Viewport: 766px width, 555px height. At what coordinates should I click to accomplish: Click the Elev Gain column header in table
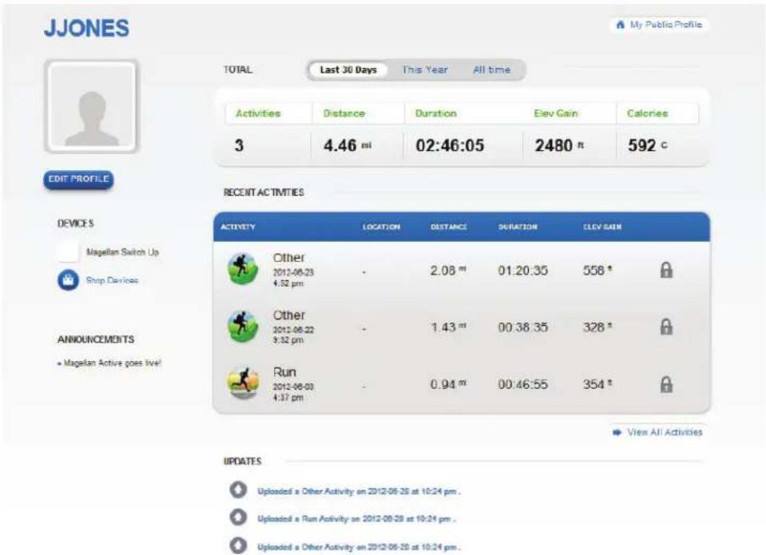(x=602, y=227)
